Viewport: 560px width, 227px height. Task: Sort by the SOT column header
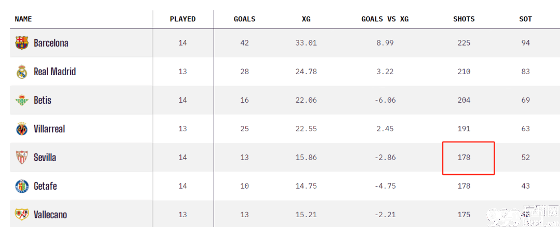(526, 19)
